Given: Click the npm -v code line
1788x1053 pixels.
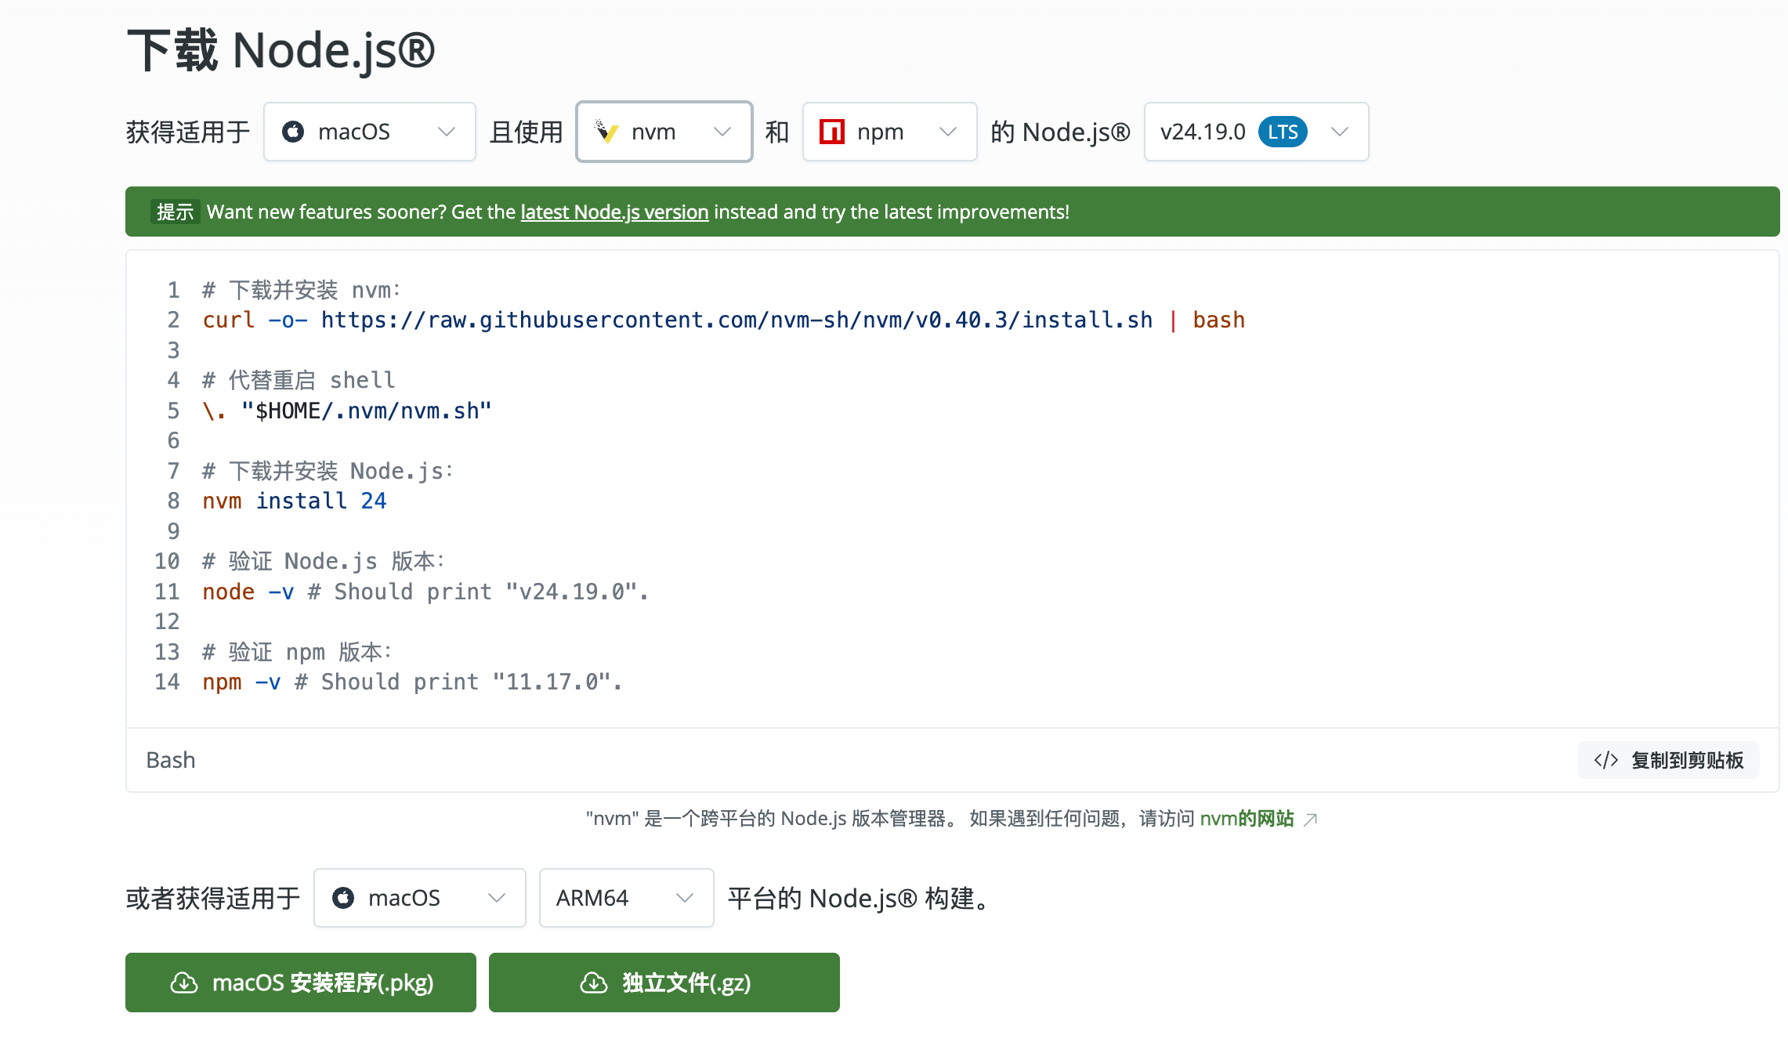Looking at the screenshot, I should 412,682.
